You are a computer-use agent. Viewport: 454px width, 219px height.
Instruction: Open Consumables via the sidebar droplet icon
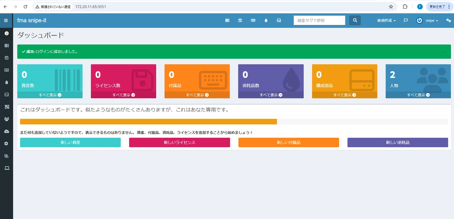click(7, 82)
